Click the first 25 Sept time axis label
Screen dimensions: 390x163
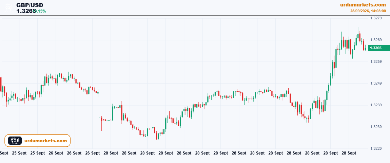click(19, 153)
